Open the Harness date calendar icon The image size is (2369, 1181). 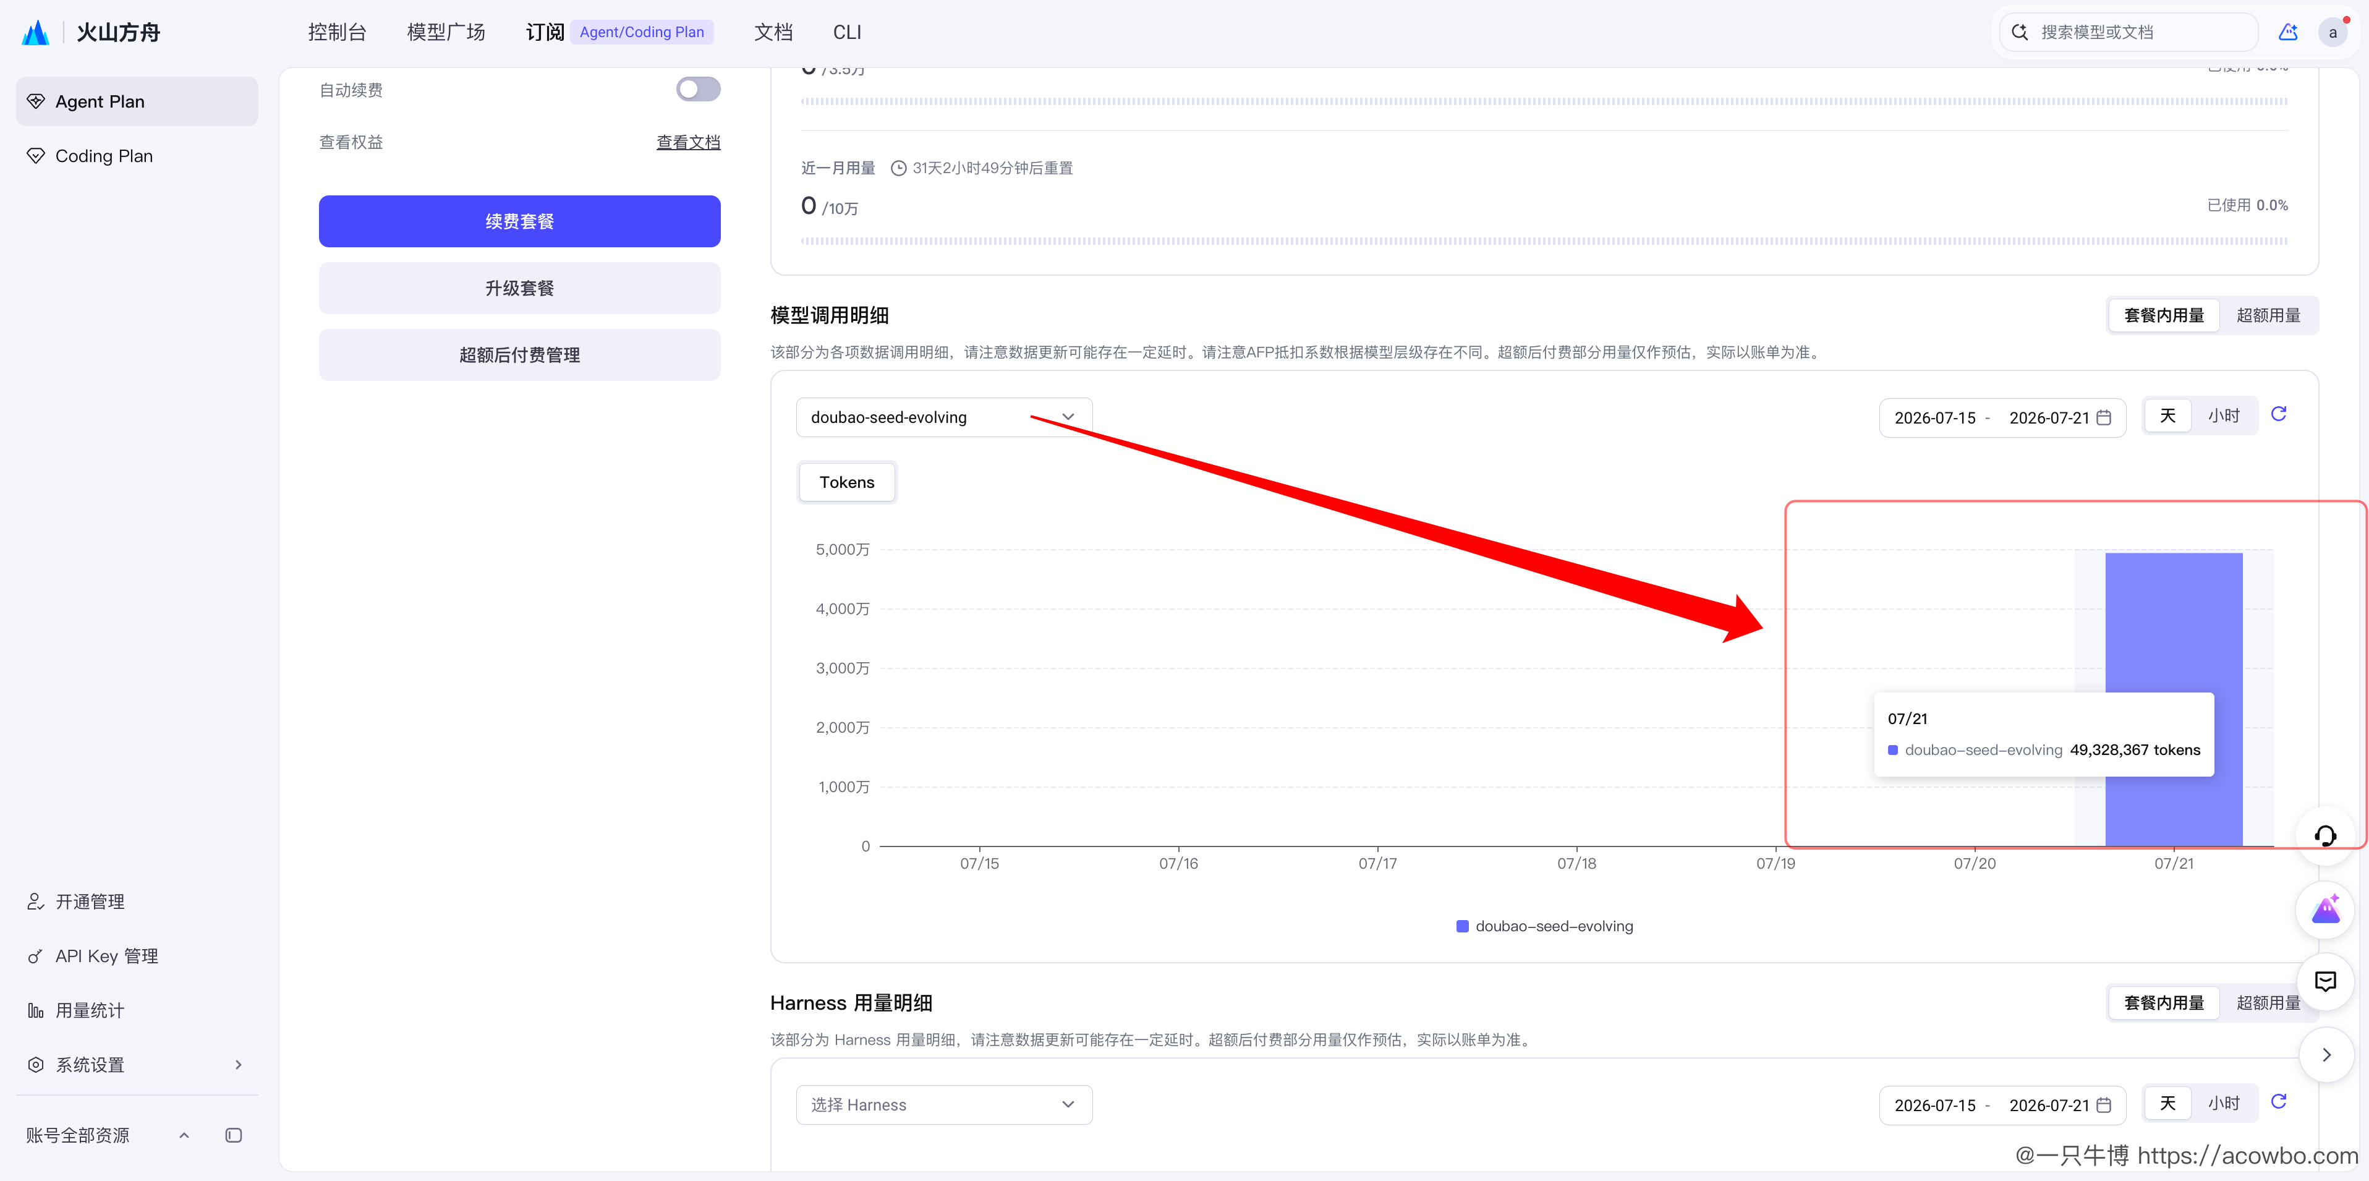2103,1105
